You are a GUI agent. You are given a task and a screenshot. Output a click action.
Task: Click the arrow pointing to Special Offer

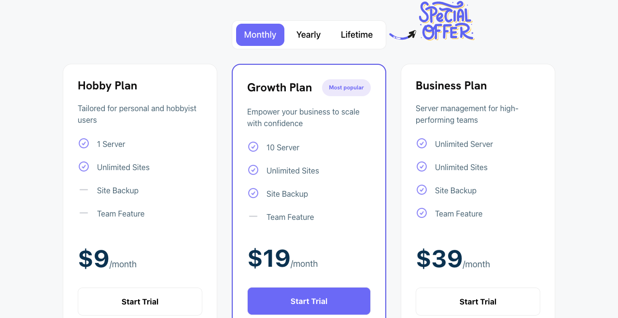point(403,35)
